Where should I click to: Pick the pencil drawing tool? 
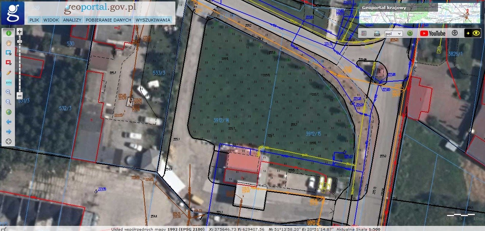click(x=8, y=72)
